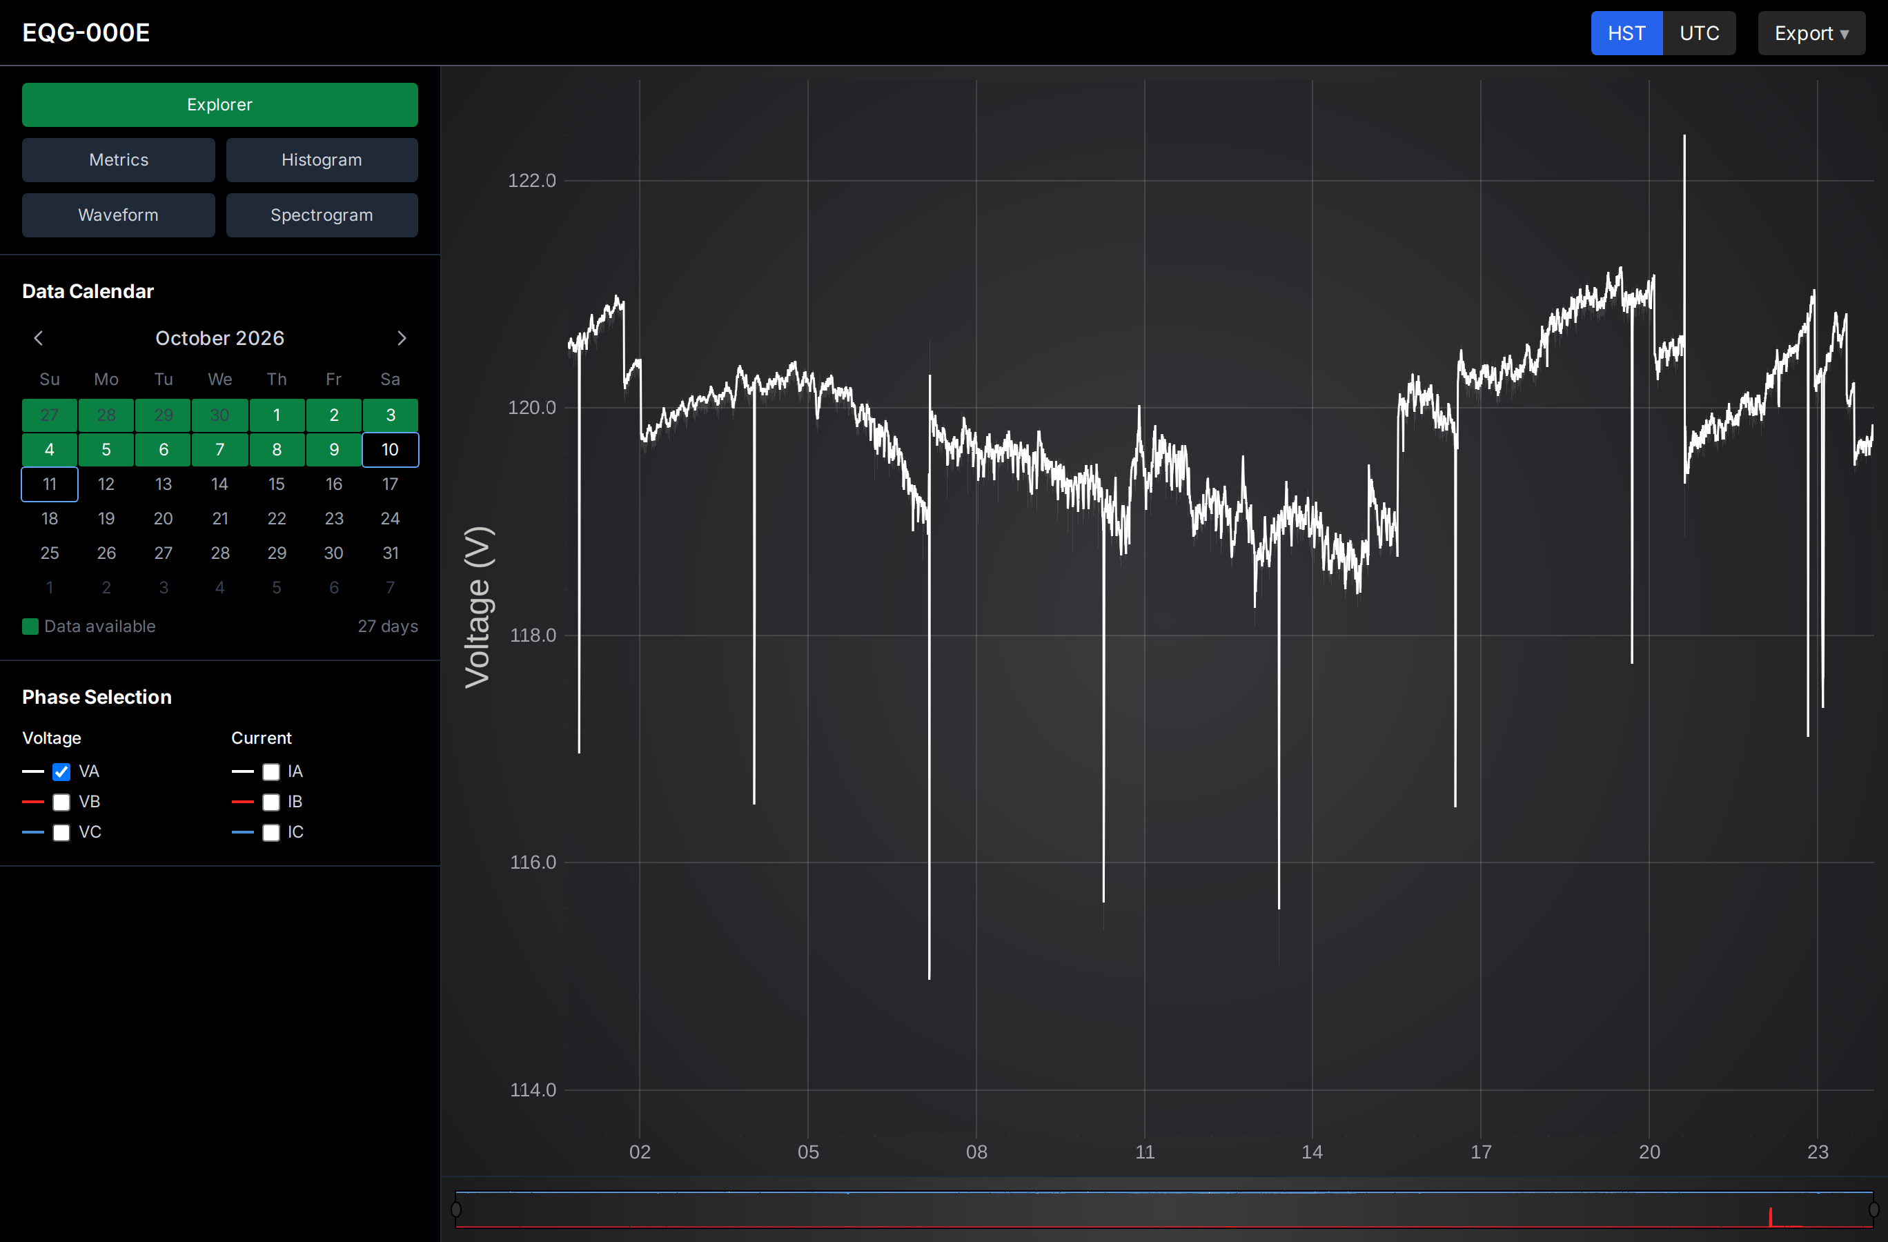Go to previous month in Data Calendar
Image resolution: width=1888 pixels, height=1242 pixels.
coord(38,338)
